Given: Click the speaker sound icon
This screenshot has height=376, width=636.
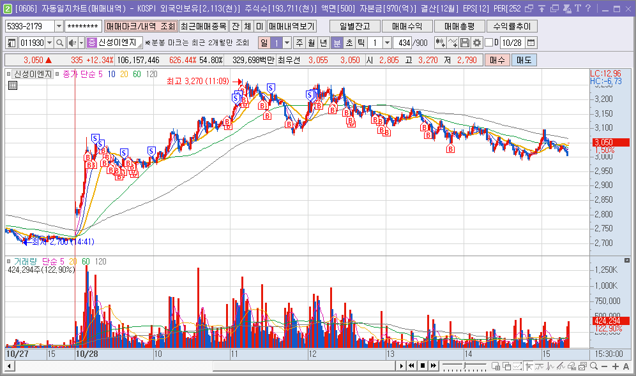Looking at the screenshot, I should click(x=72, y=43).
